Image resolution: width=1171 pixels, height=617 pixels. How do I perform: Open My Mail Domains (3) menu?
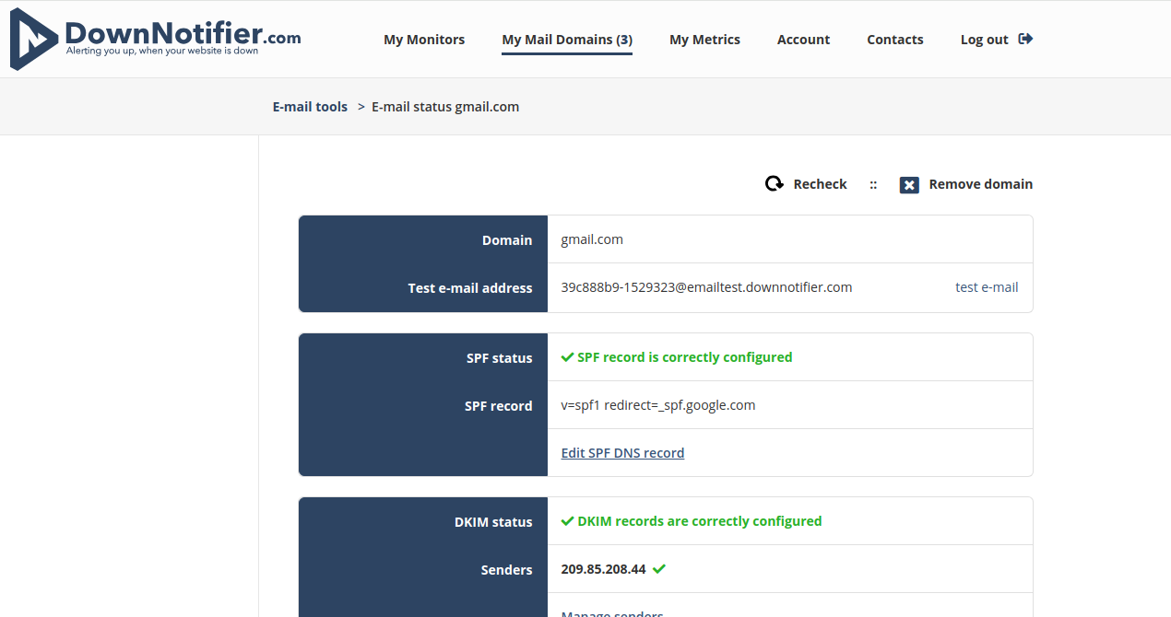point(567,40)
